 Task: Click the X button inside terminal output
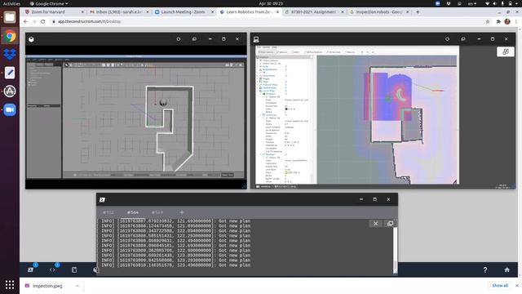[x=375, y=223]
